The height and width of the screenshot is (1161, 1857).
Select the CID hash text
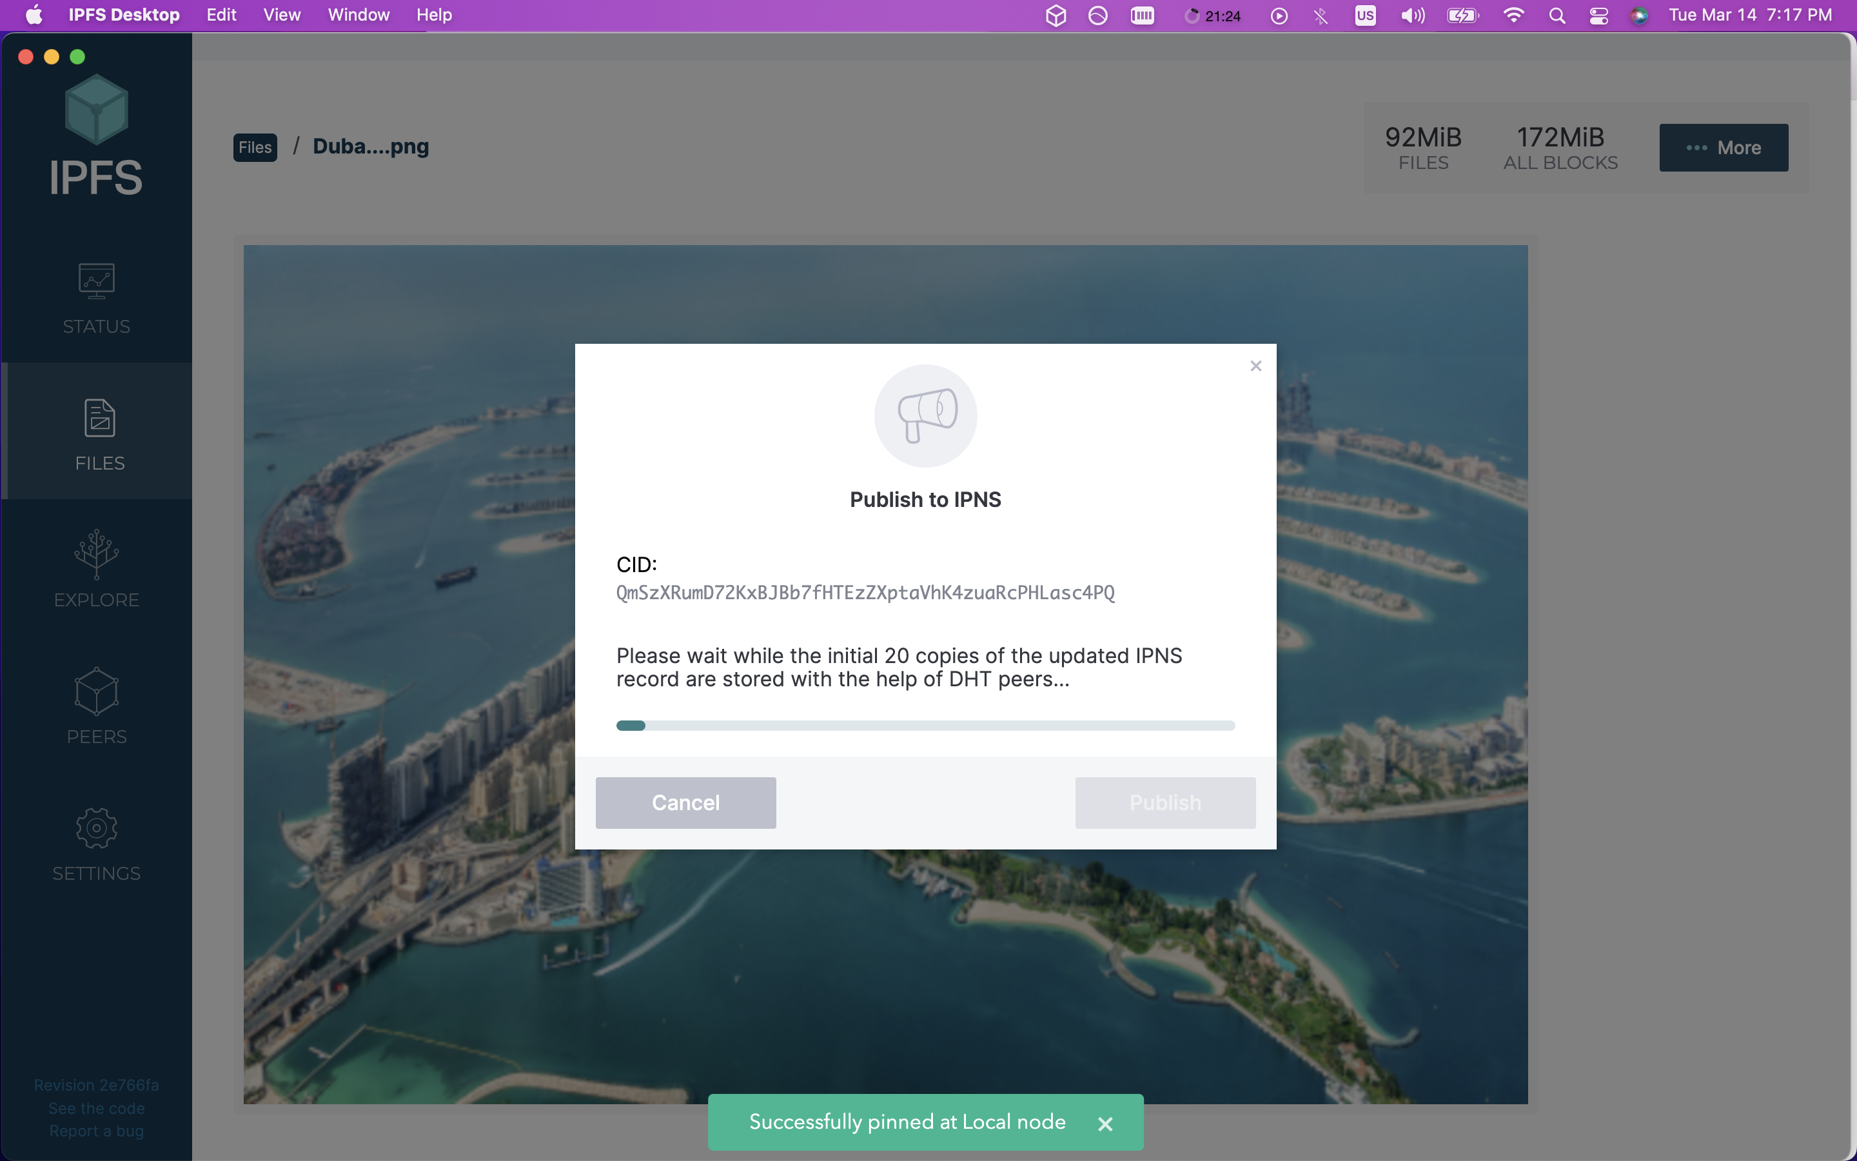click(x=865, y=593)
